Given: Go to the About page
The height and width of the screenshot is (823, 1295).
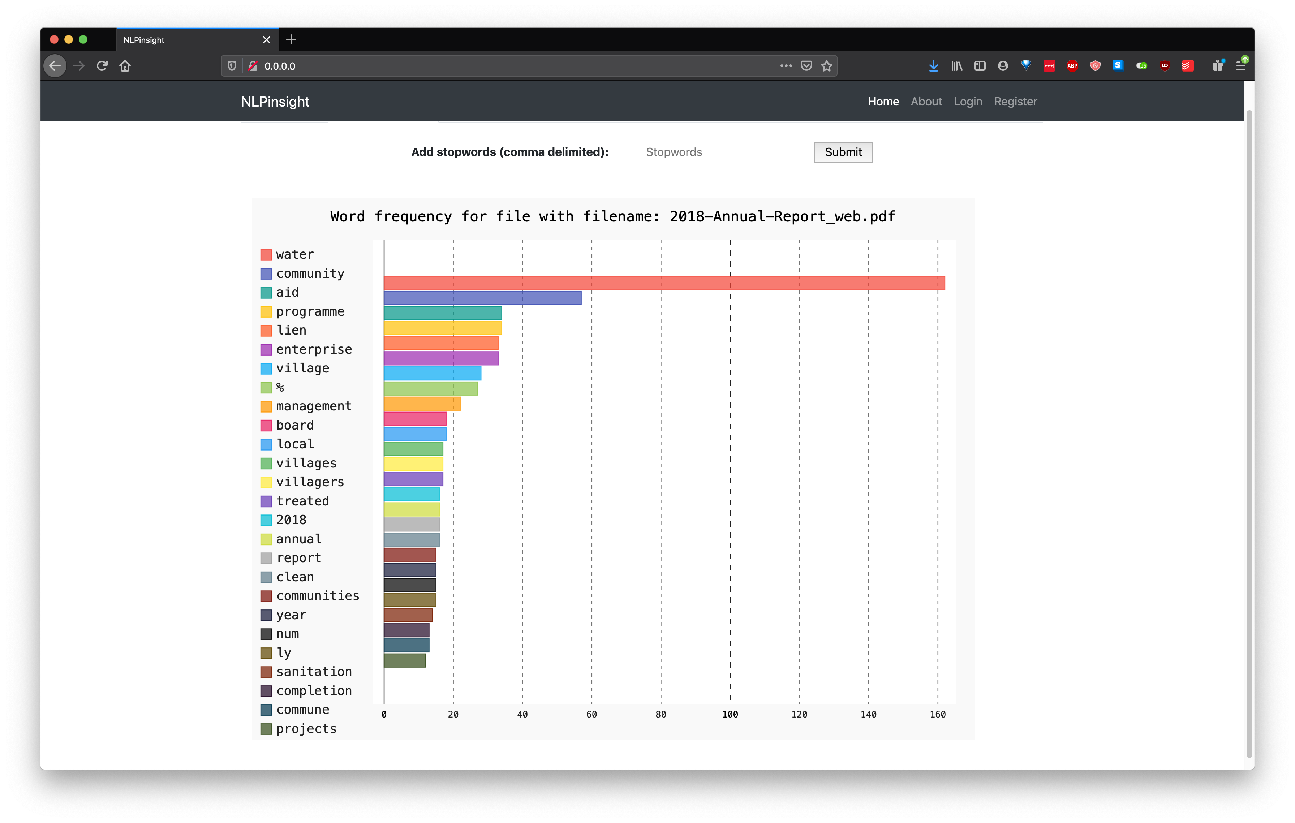Looking at the screenshot, I should tap(925, 102).
